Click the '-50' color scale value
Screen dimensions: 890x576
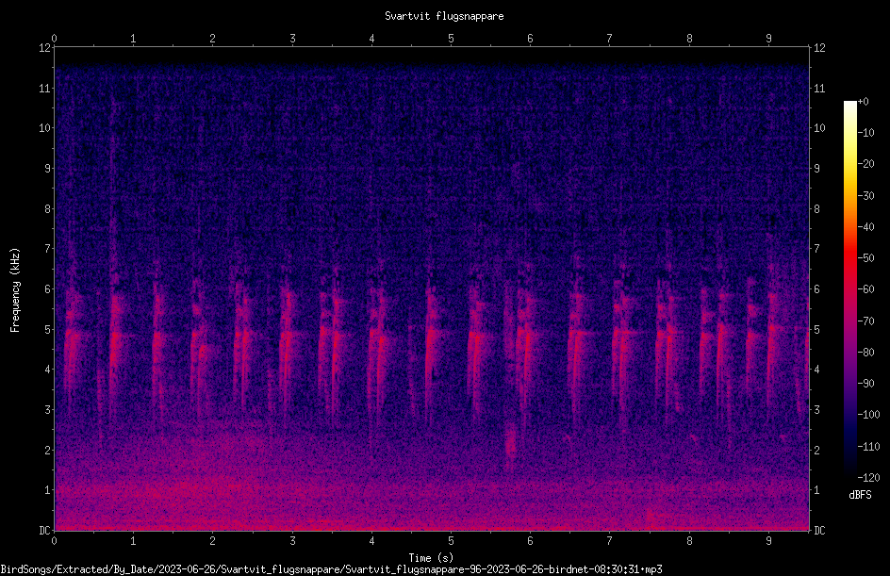pyautogui.click(x=865, y=257)
